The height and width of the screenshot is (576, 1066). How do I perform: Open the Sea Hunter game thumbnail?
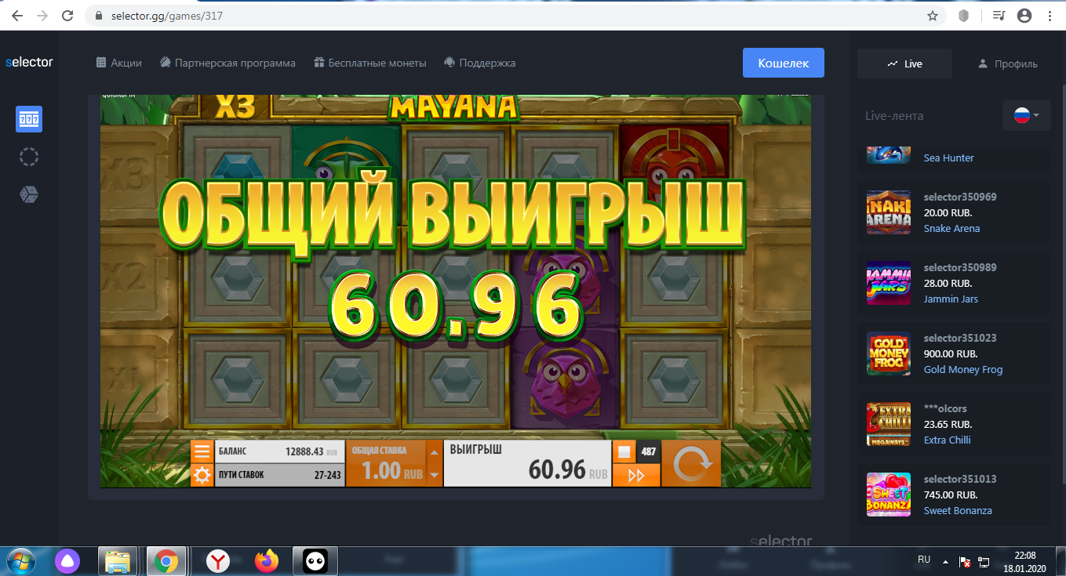tap(889, 154)
